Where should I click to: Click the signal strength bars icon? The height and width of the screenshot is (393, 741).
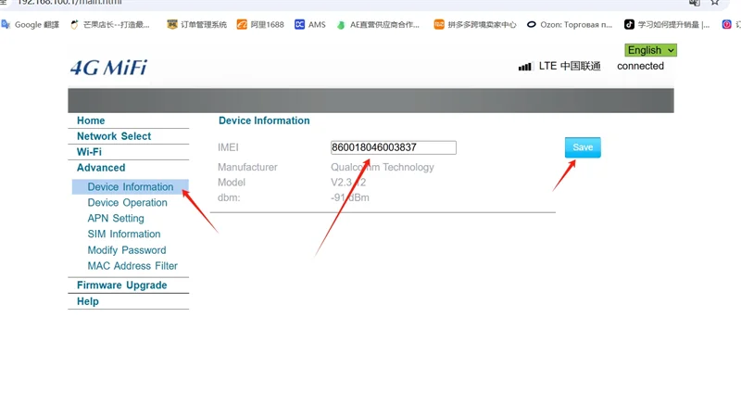pyautogui.click(x=525, y=67)
